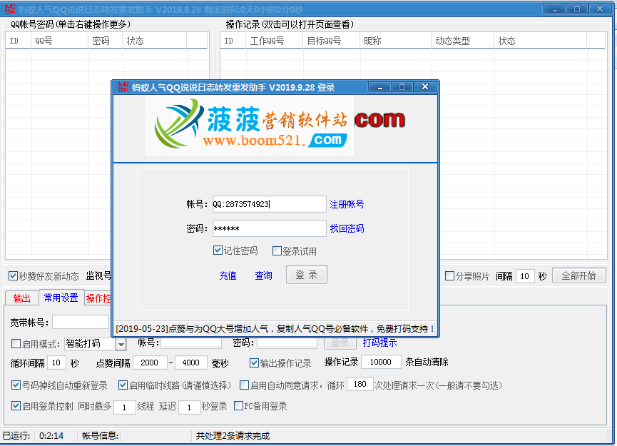The height and width of the screenshot is (446, 617).
Task: Toggle 启用登录控制 checkbox
Action: tap(43, 406)
